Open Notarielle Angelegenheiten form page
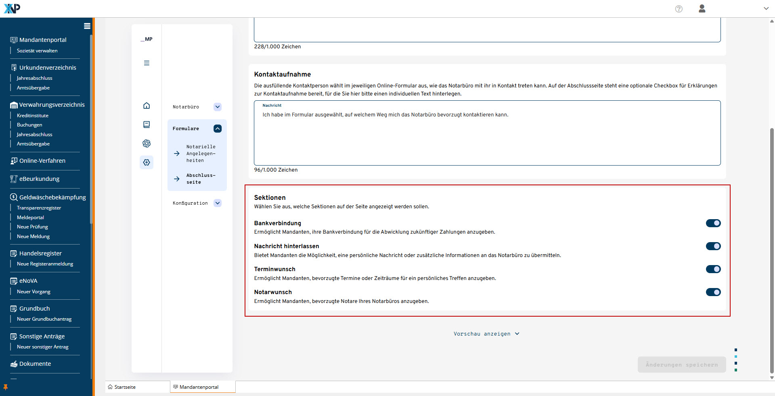The height and width of the screenshot is (396, 775). coord(201,153)
